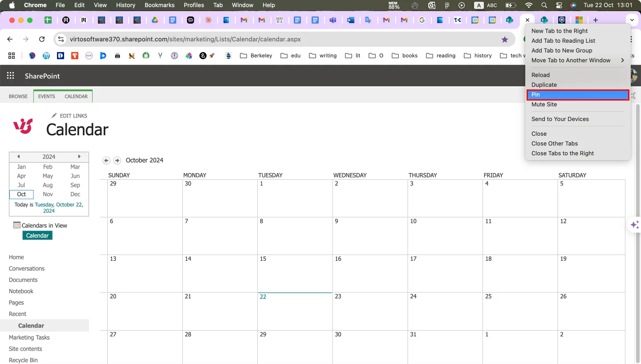Go to next year in mini calendar
Image resolution: width=641 pixels, height=364 pixels.
pyautogui.click(x=79, y=156)
